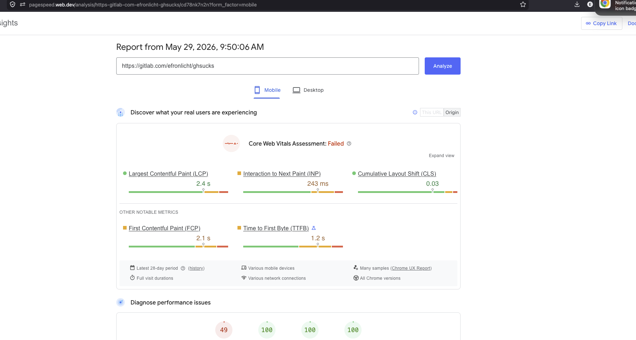Click the Core Web Vitals failed pulse icon
Image resolution: width=636 pixels, height=340 pixels.
click(x=231, y=143)
